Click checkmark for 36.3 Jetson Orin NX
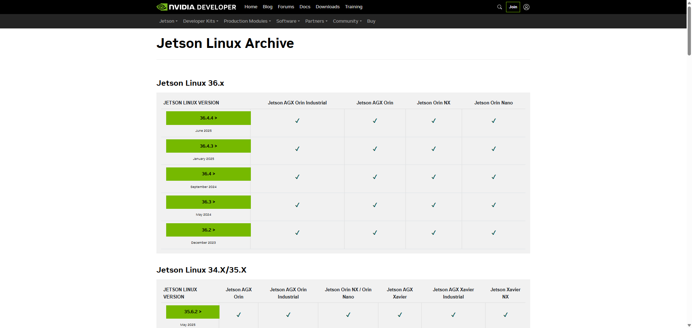 [434, 205]
